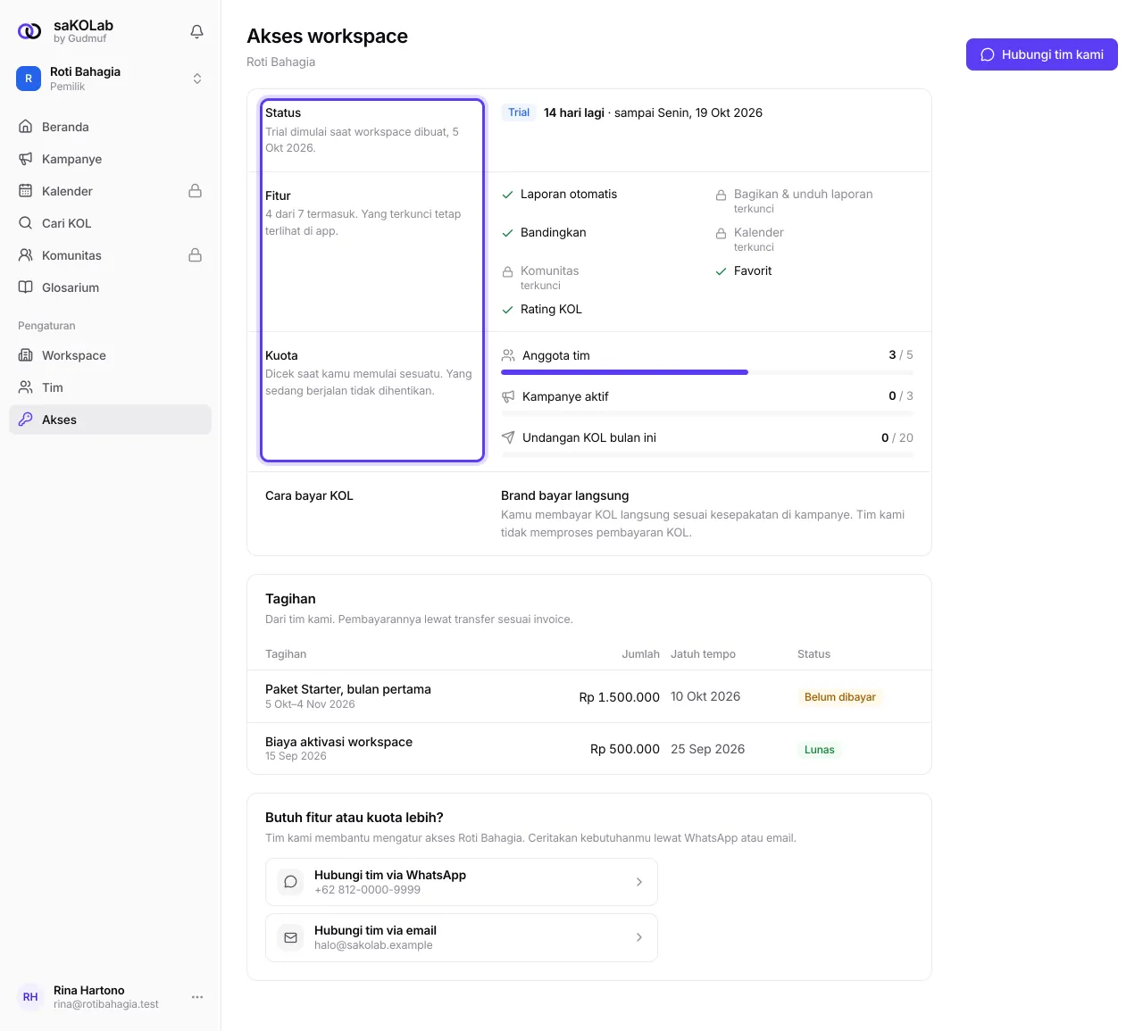Click the Belum dibayar status badge

point(839,697)
